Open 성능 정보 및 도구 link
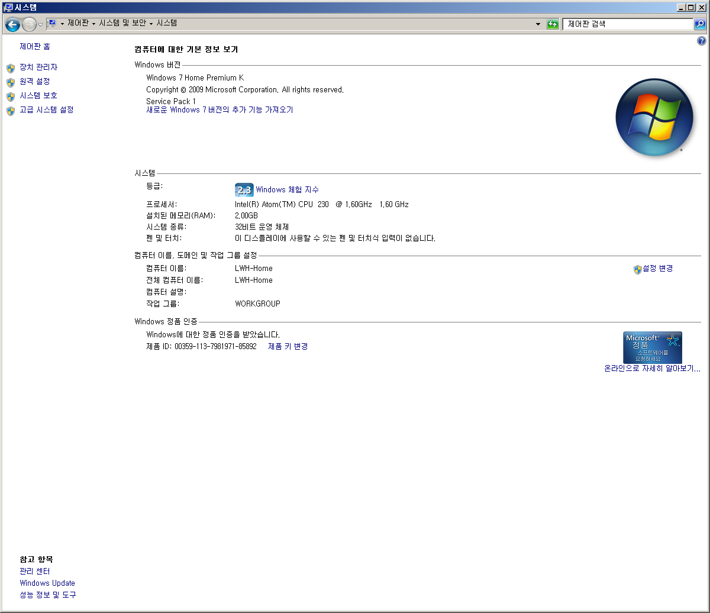710x613 pixels. pyautogui.click(x=48, y=595)
